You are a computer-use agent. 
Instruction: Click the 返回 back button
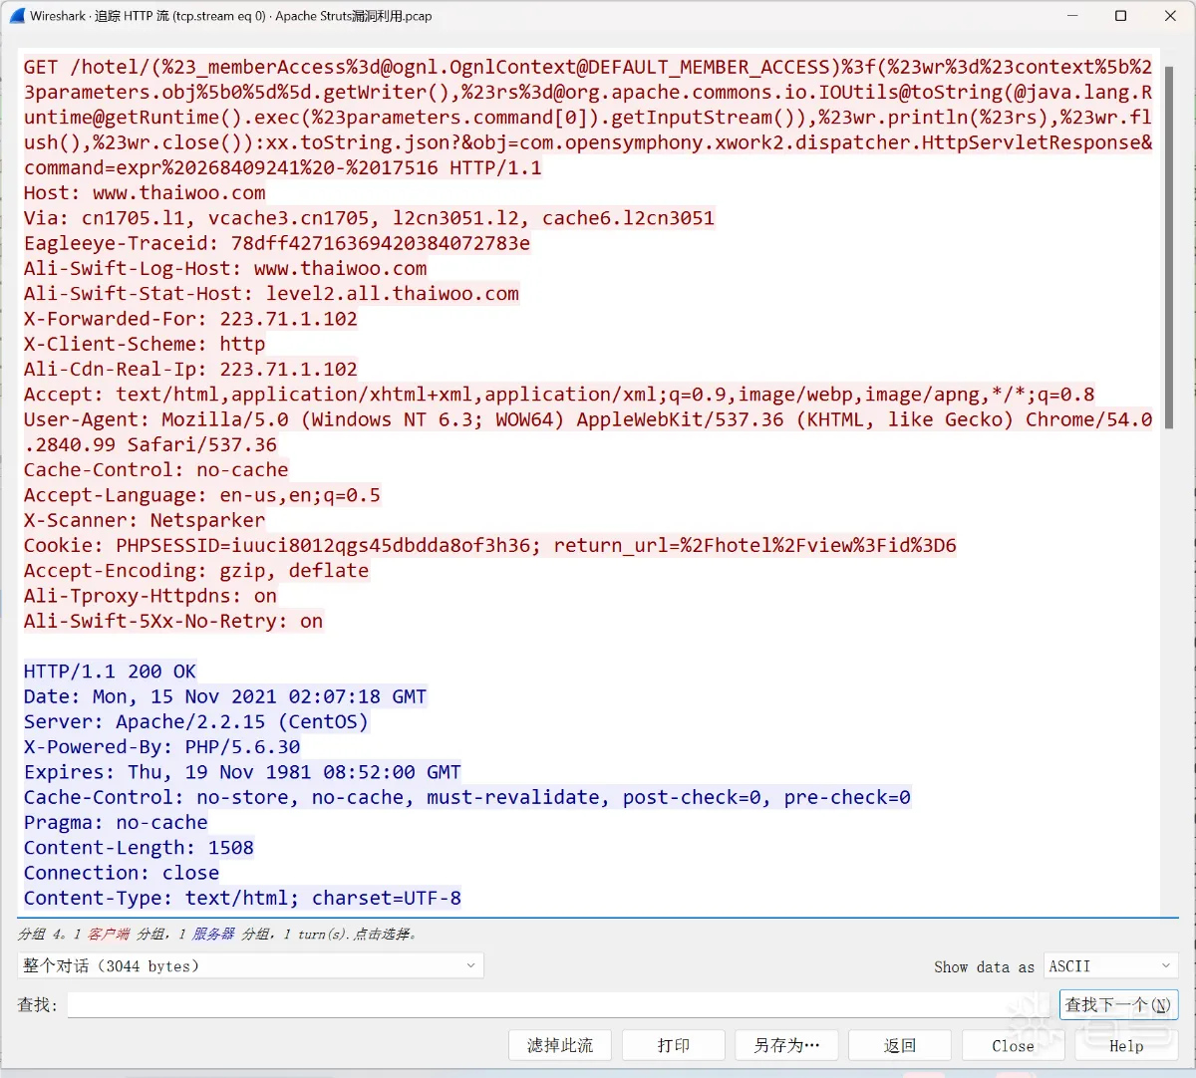click(900, 1045)
